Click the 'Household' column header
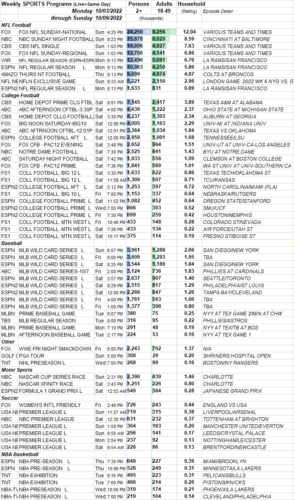Screen dimensions: 294x500 click(x=191, y=4)
